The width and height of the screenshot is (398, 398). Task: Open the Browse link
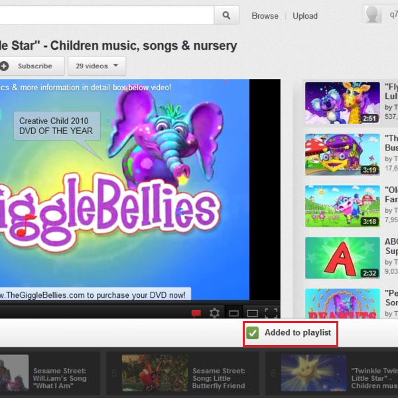265,16
